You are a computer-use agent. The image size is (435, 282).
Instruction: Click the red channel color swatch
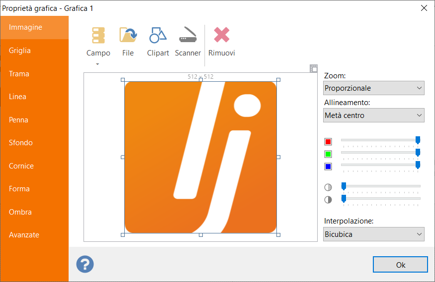(328, 142)
